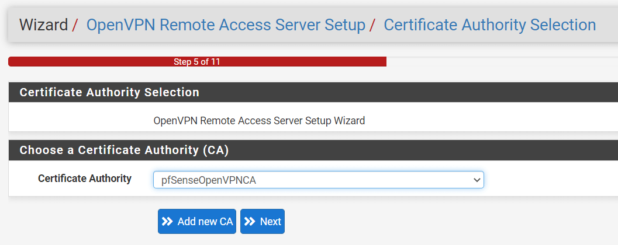Click the Wizard breadcrumb text
This screenshot has height=245, width=618.
tap(44, 24)
